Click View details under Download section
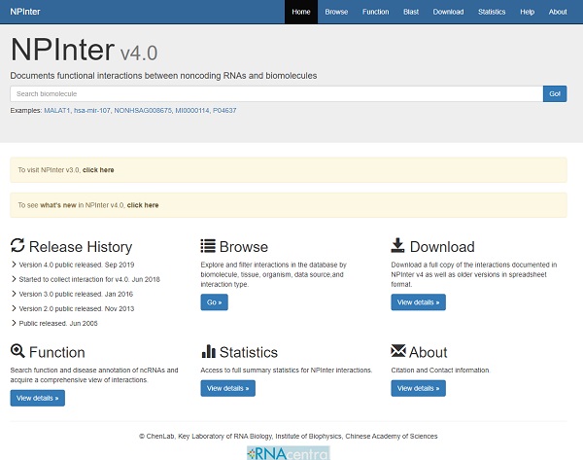This screenshot has width=583, height=460. click(419, 302)
